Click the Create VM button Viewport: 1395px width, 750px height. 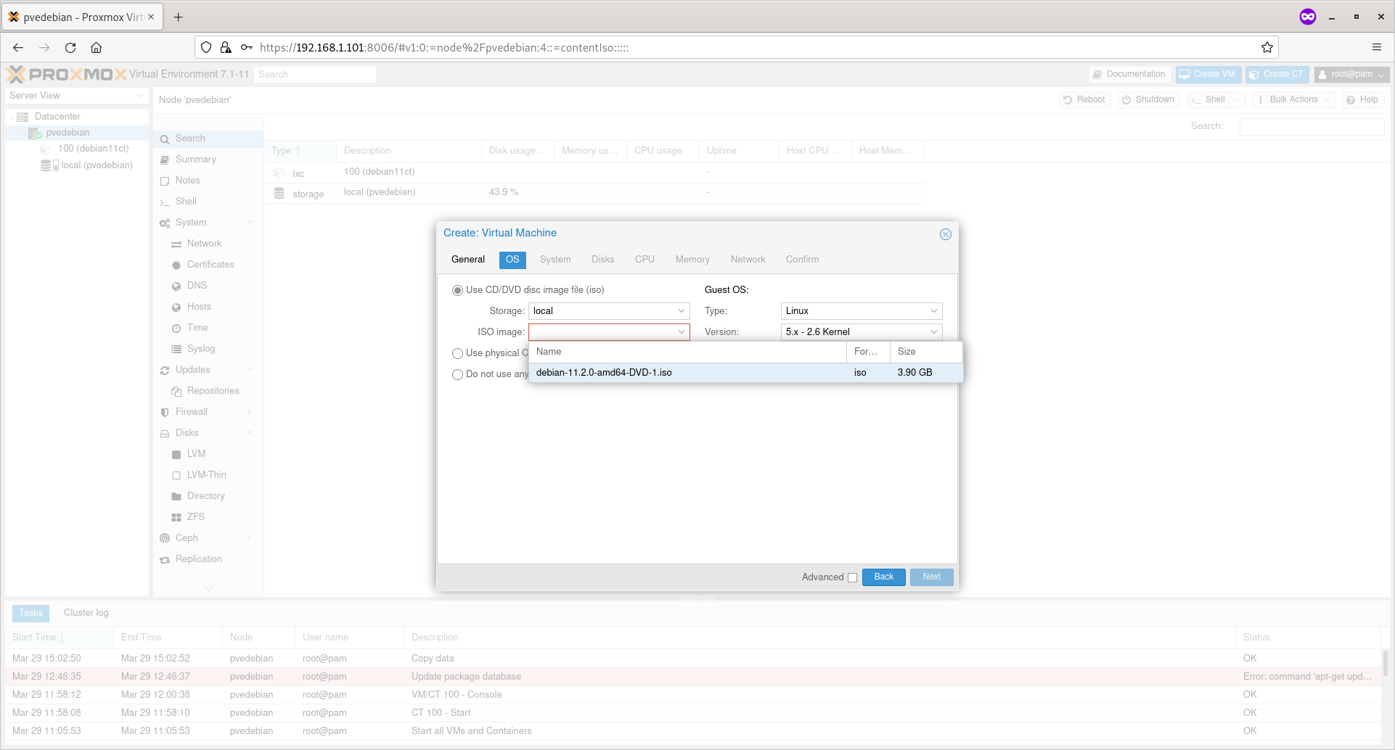tap(1208, 75)
